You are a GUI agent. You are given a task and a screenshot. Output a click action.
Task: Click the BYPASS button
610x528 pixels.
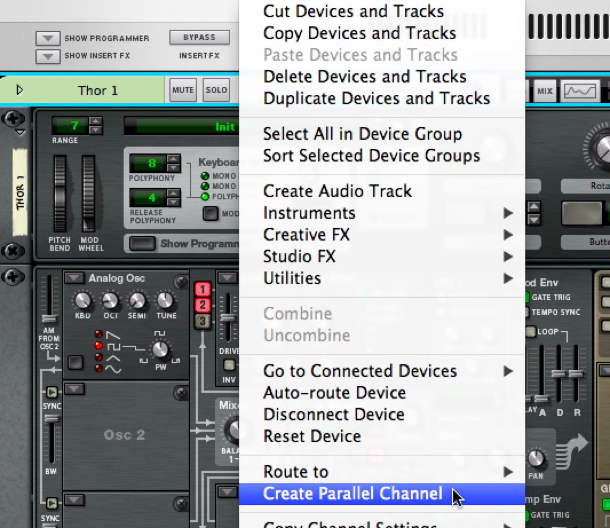pos(199,37)
